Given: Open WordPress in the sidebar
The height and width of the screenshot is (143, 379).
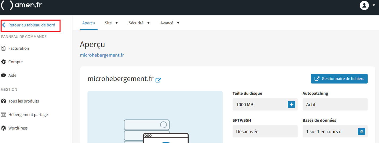Looking at the screenshot, I should [18, 128].
